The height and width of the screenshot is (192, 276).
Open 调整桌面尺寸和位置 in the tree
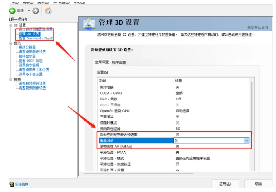(34, 70)
